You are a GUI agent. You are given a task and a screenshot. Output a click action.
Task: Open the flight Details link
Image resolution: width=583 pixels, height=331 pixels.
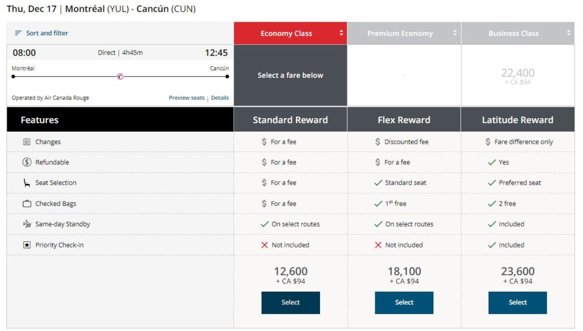(x=220, y=97)
